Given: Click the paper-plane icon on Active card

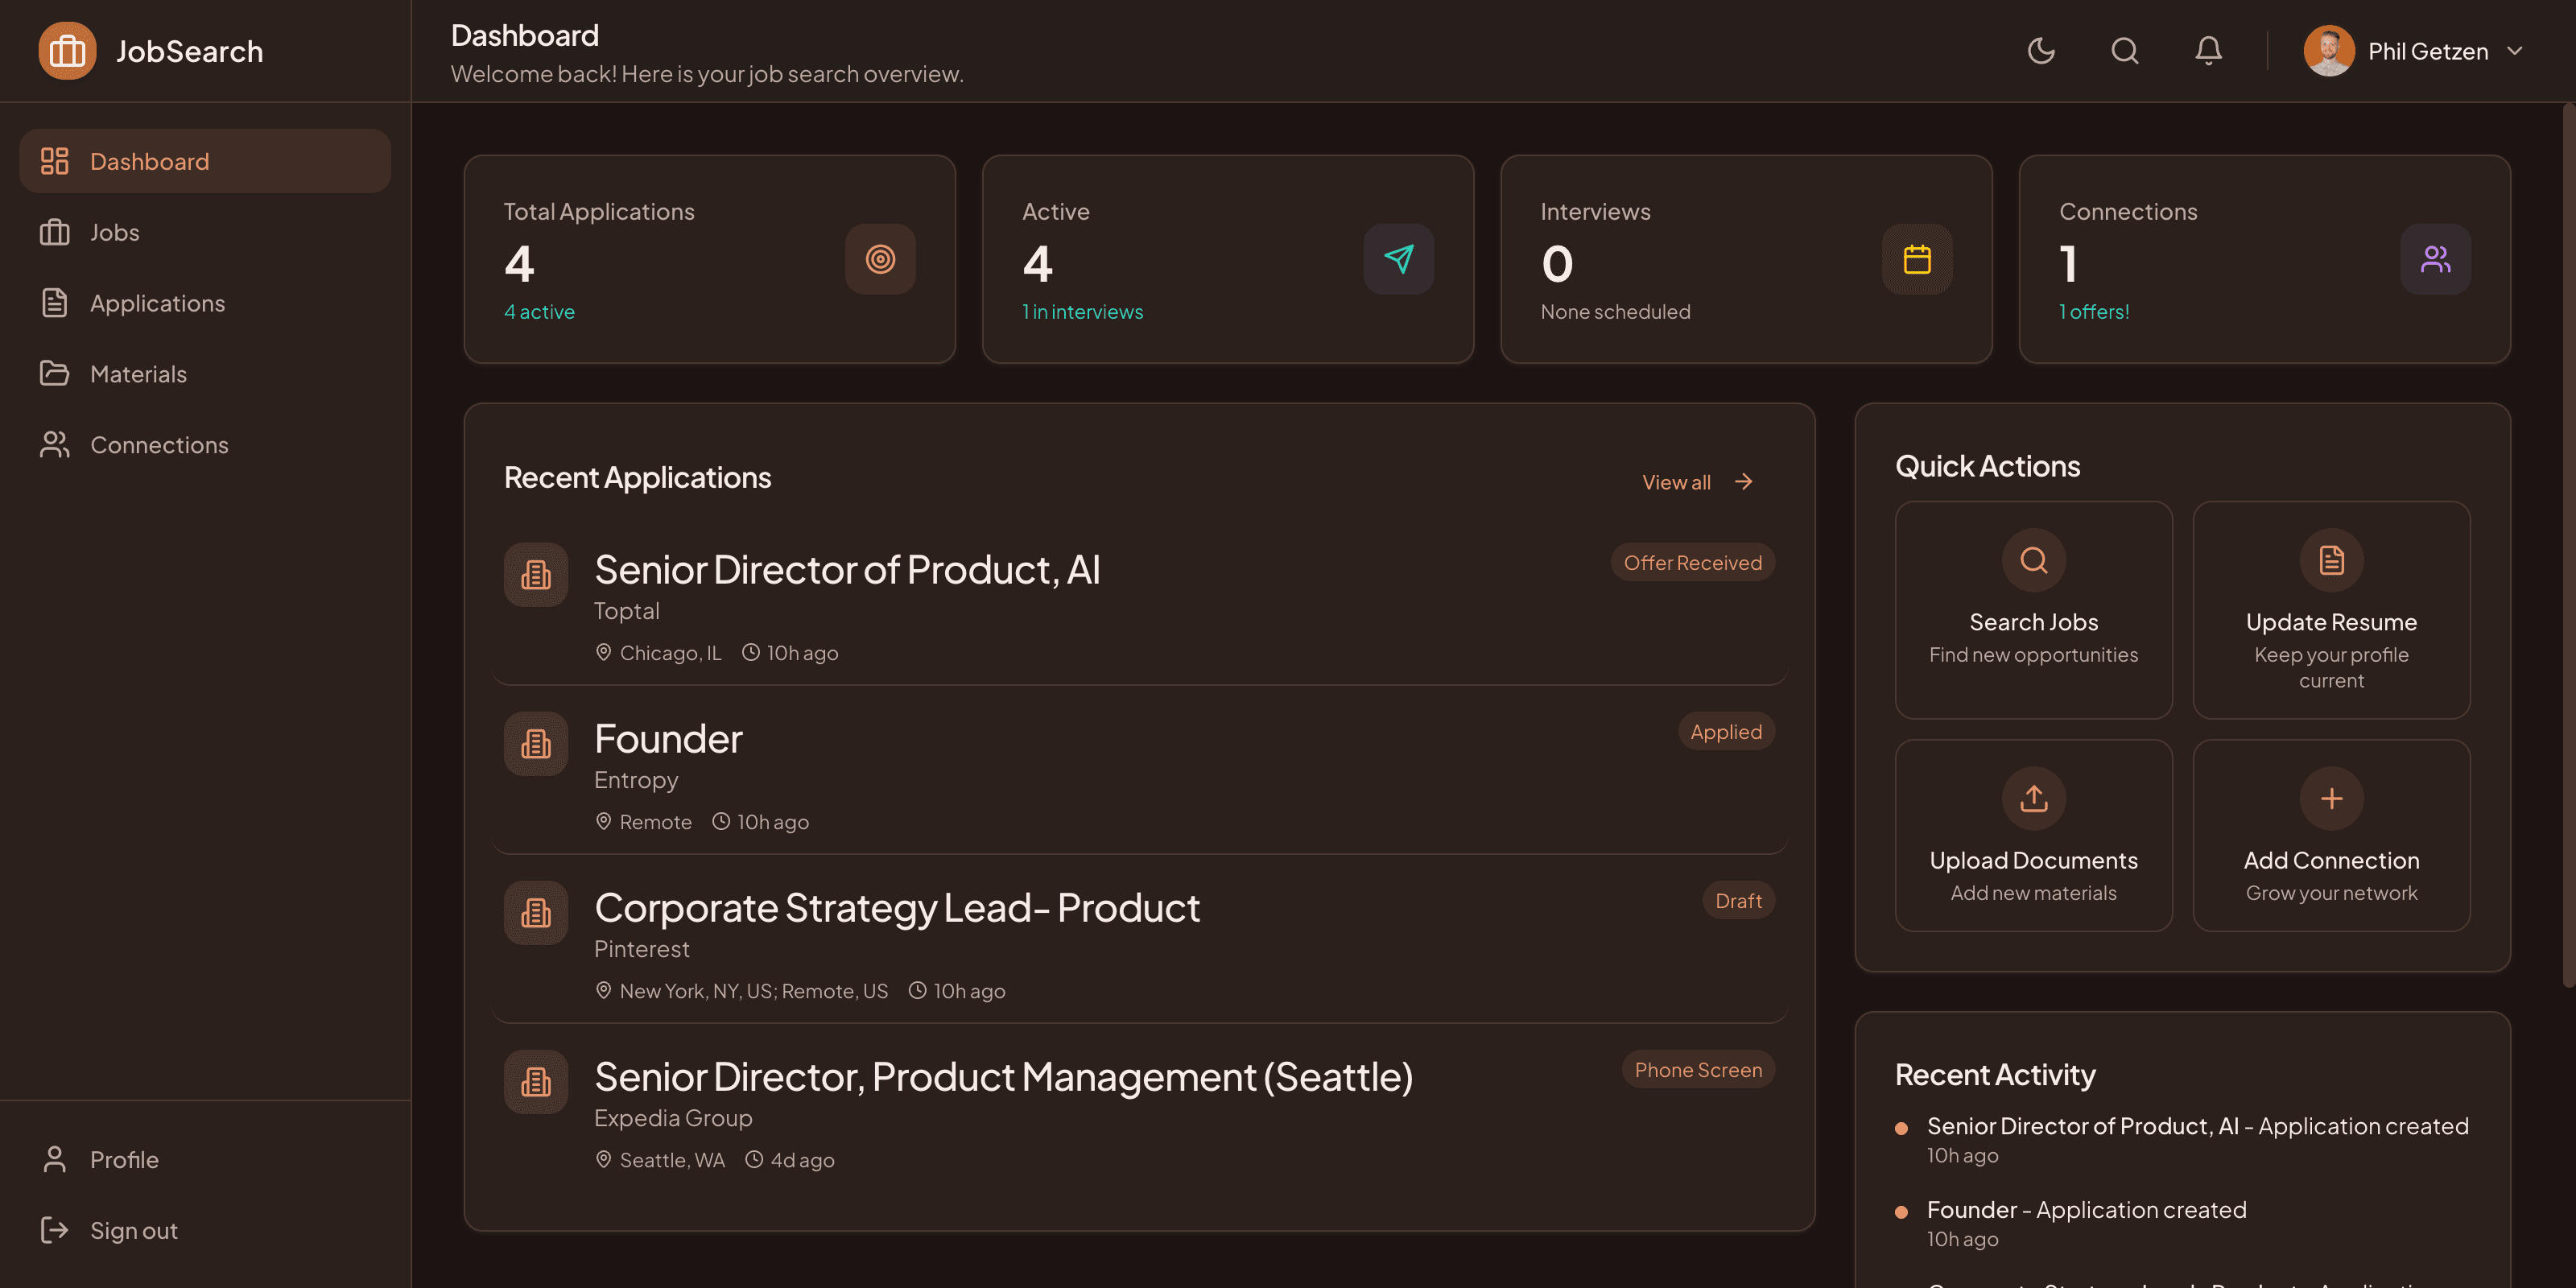Looking at the screenshot, I should click(x=1399, y=259).
